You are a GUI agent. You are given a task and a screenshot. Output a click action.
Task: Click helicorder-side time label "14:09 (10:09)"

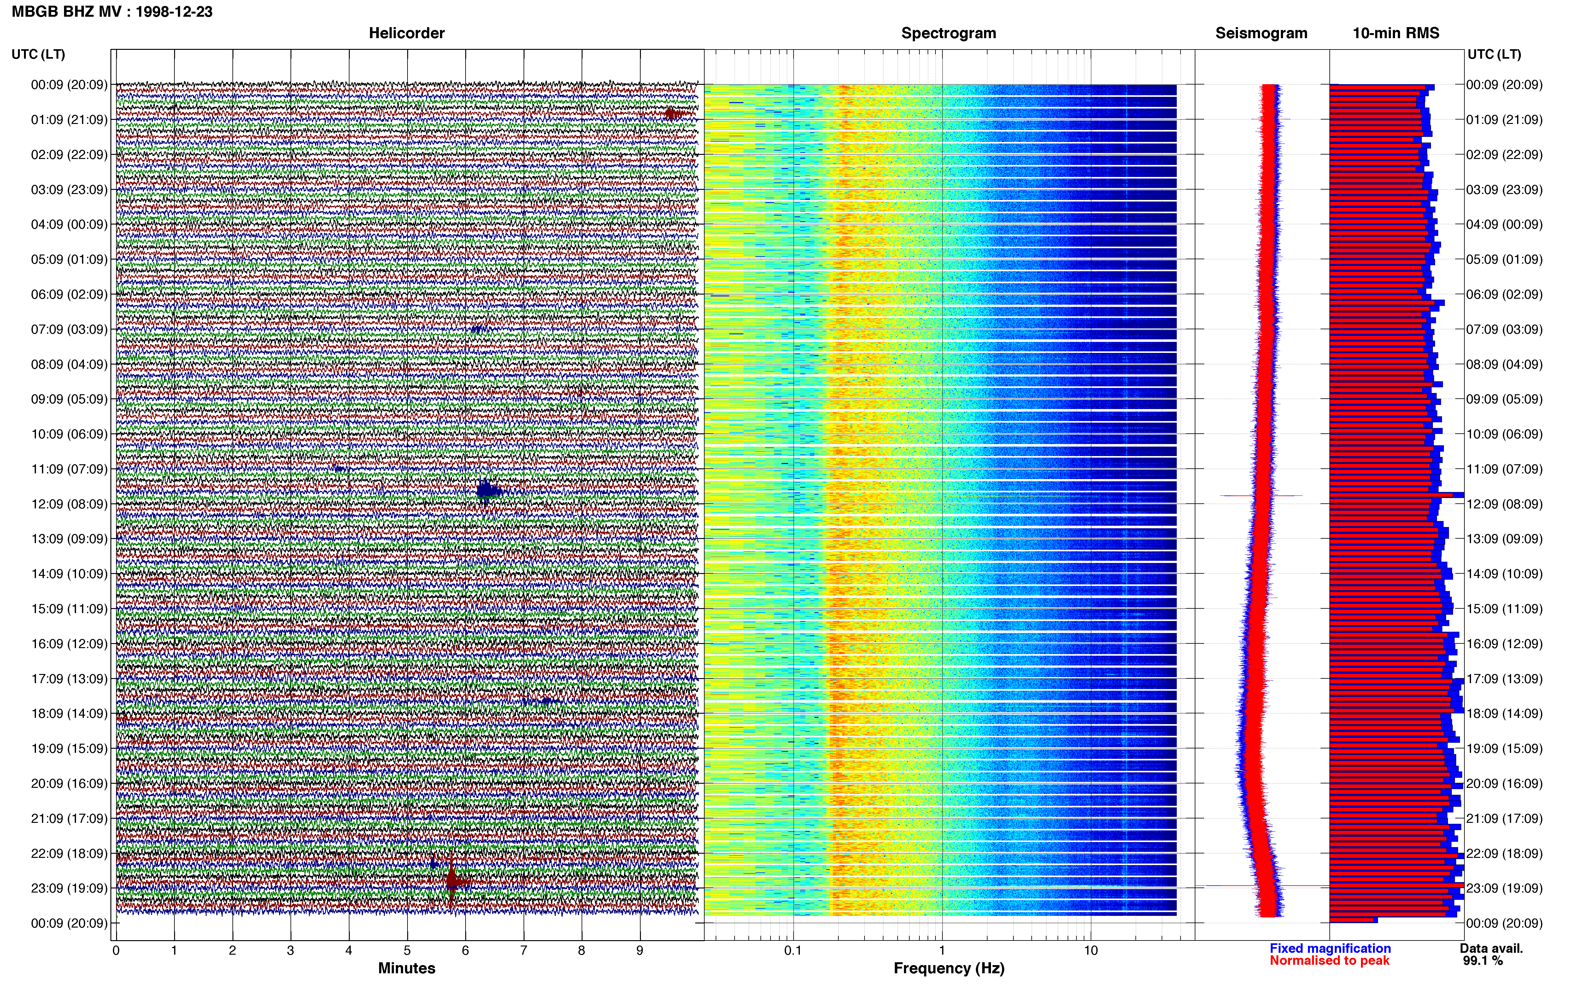tap(69, 574)
